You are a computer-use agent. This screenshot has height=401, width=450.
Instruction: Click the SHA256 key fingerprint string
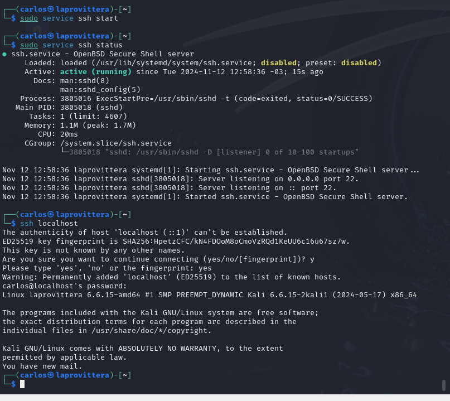tap(234, 241)
